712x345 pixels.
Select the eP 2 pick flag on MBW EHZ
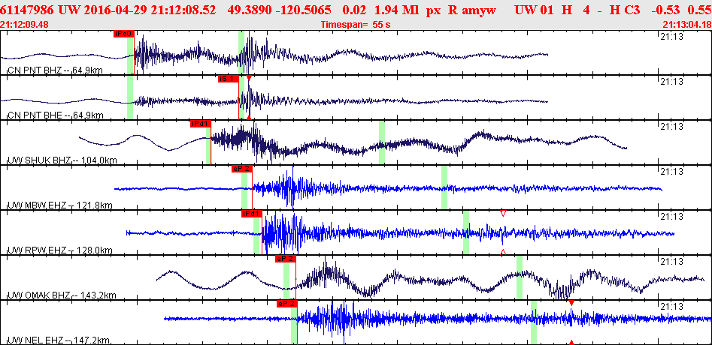[x=241, y=169]
